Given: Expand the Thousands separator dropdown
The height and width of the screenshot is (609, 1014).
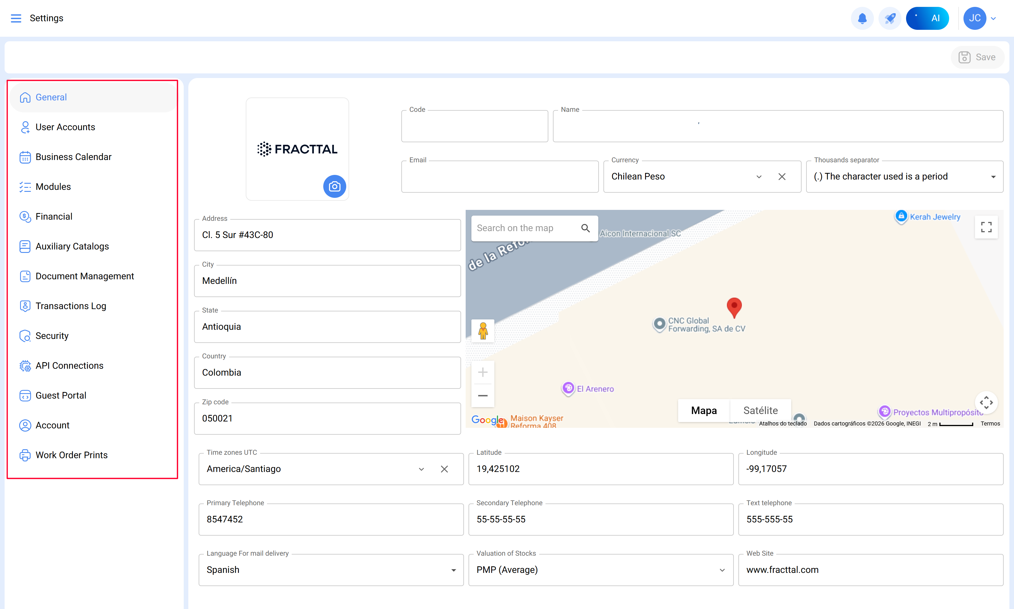Looking at the screenshot, I should pyautogui.click(x=993, y=177).
